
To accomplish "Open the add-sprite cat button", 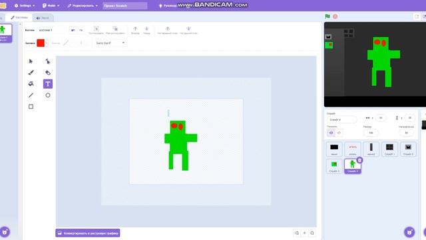I will (x=409, y=232).
